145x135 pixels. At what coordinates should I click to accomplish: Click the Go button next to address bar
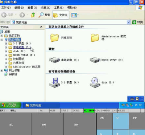[137, 22]
